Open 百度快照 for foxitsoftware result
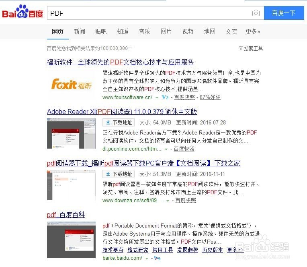The width and height of the screenshot is (307, 267). 184,97
